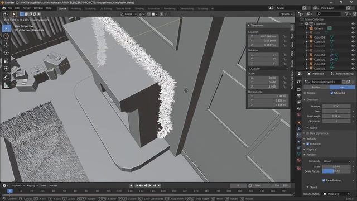Hide Cube.001 in the outliner
The width and height of the screenshot is (357, 201).
click(x=353, y=37)
